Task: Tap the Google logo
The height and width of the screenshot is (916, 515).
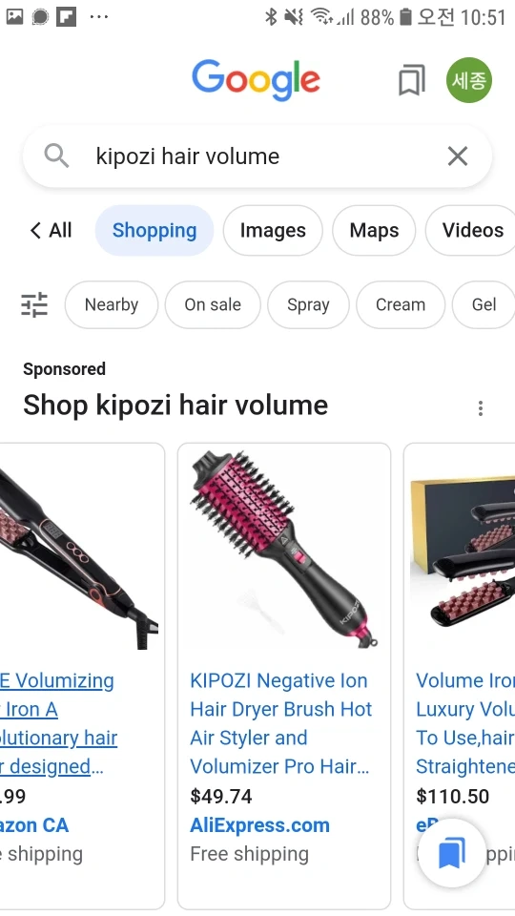Action: [256, 80]
